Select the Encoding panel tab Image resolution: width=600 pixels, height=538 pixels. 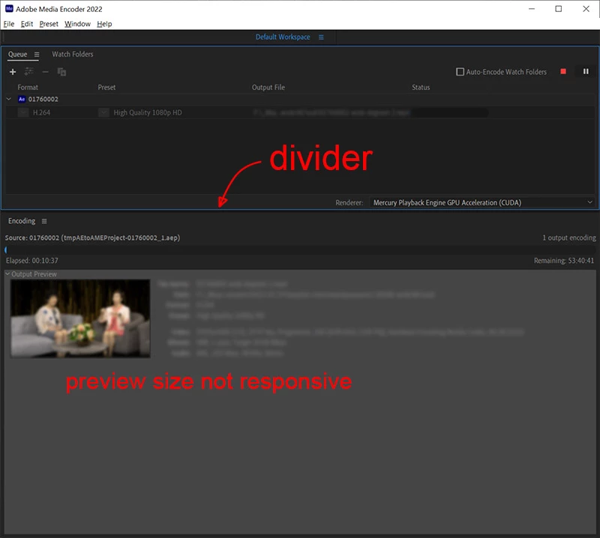pyautogui.click(x=22, y=221)
